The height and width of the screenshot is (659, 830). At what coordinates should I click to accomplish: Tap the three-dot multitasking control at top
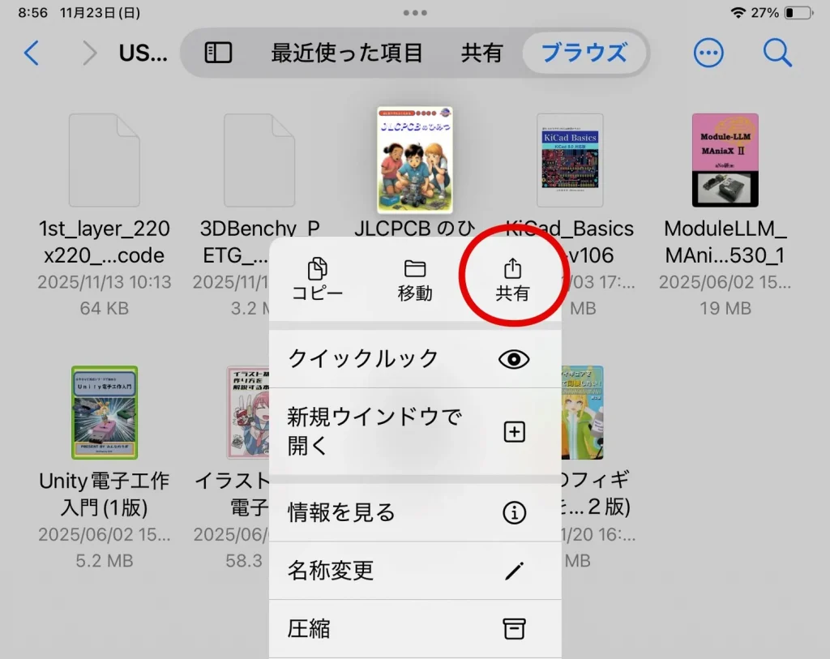click(415, 14)
